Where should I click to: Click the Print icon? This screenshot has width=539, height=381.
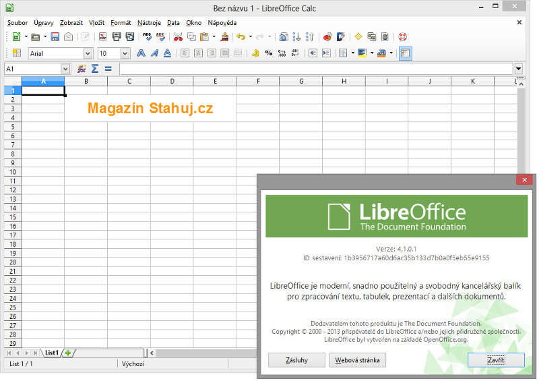[x=117, y=36]
